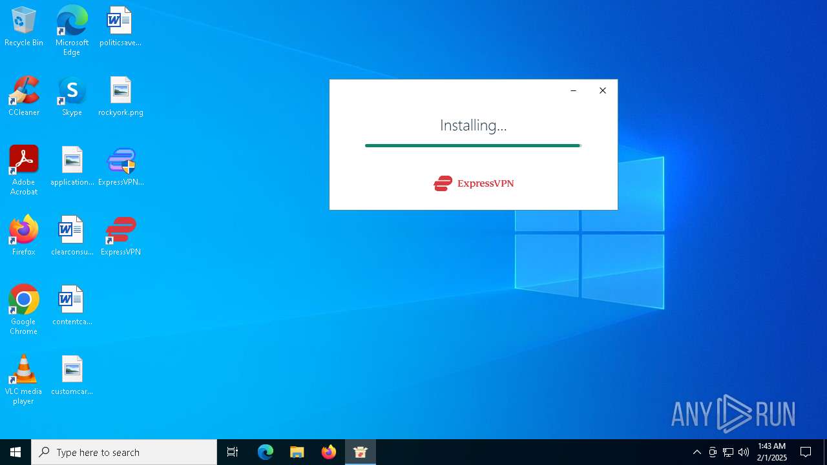Select the Firefox desktop shortcut
Screen dimensions: 827x465
coord(24,236)
